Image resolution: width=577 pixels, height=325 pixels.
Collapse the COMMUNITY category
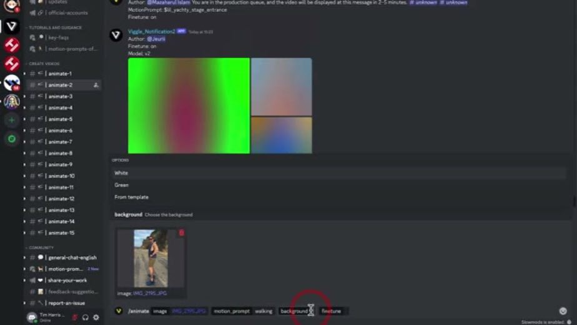[41, 247]
